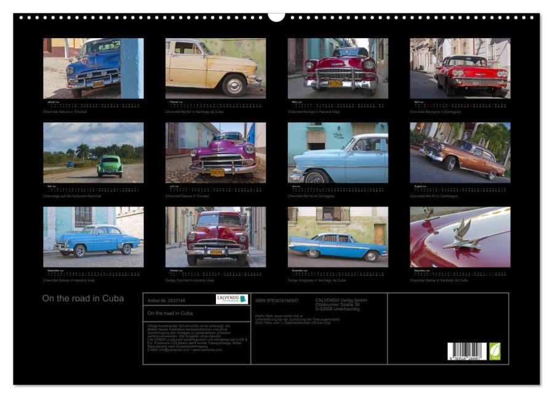Viewport: 553px width, 398px height.
Task: Open the December hood ornament photo
Action: coord(460,236)
